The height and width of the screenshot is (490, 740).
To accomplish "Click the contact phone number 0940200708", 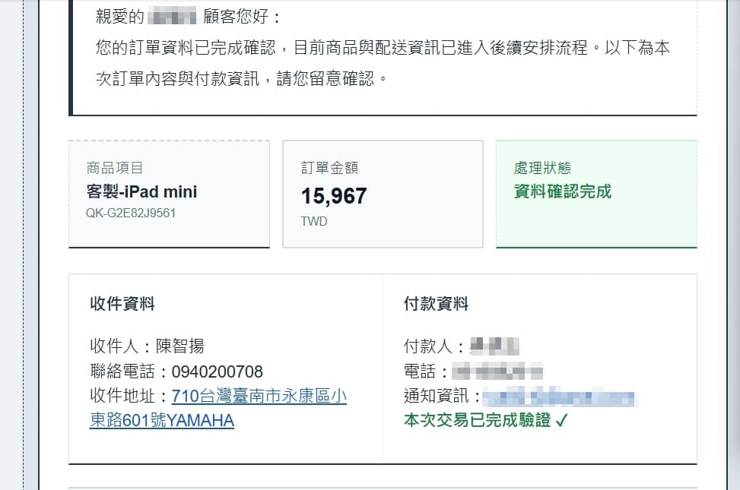I will (217, 371).
